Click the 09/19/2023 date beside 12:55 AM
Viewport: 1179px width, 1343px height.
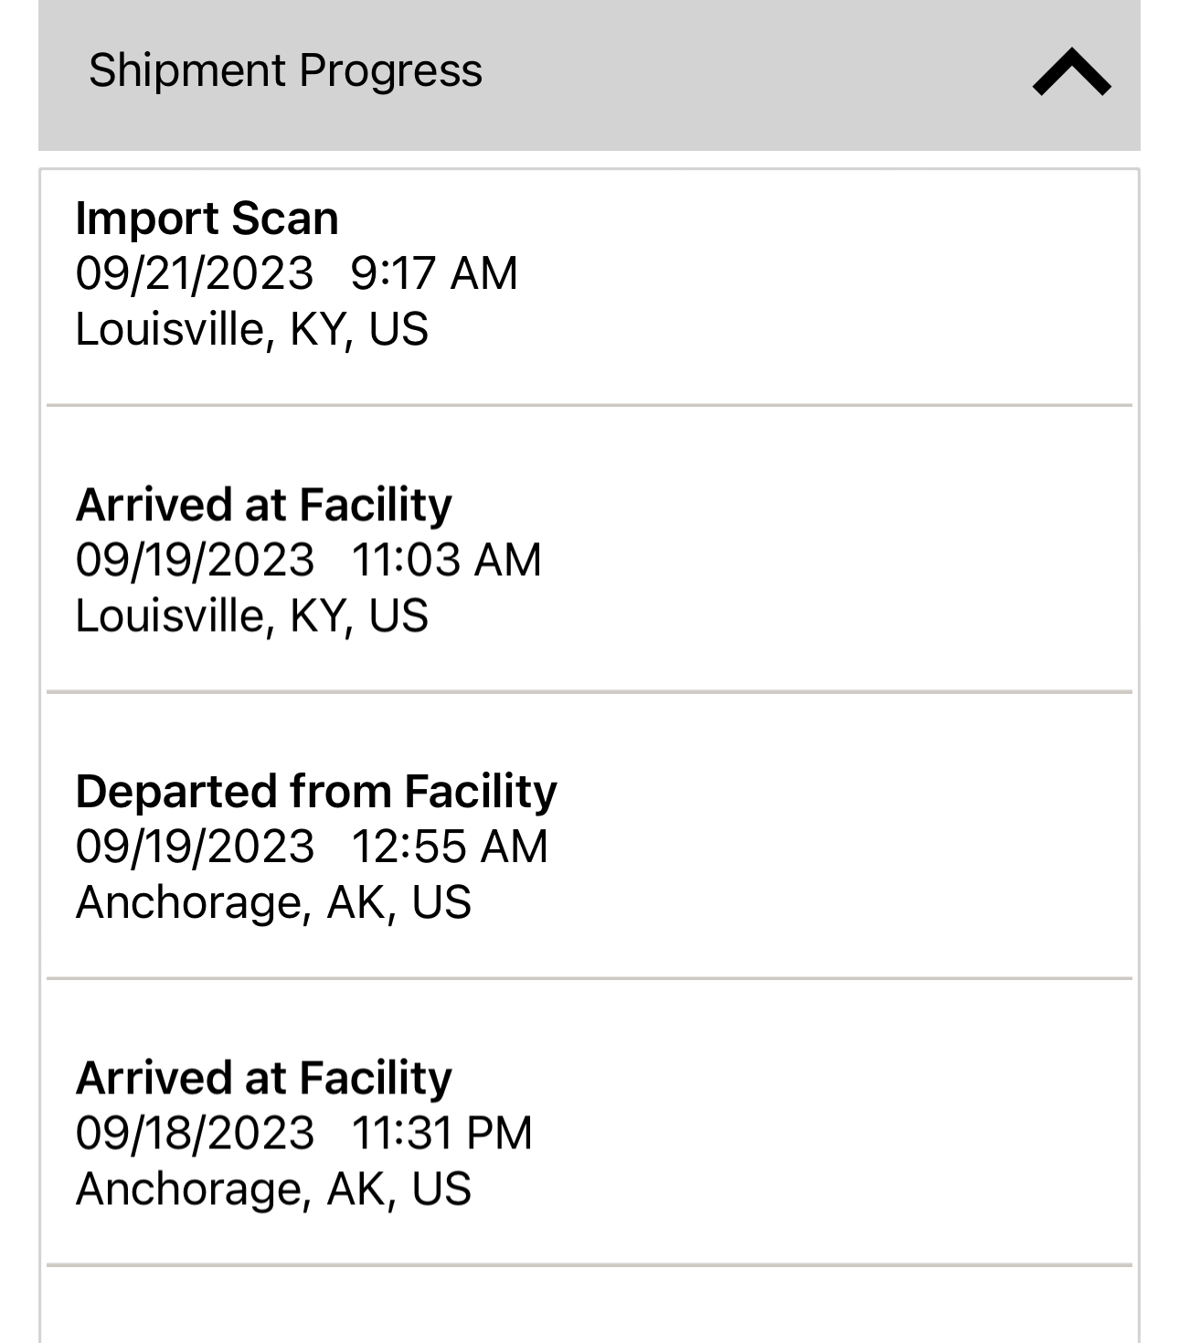(x=195, y=847)
